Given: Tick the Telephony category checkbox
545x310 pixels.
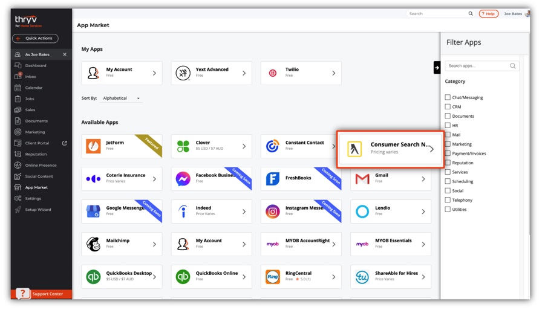Looking at the screenshot, I should pos(448,200).
